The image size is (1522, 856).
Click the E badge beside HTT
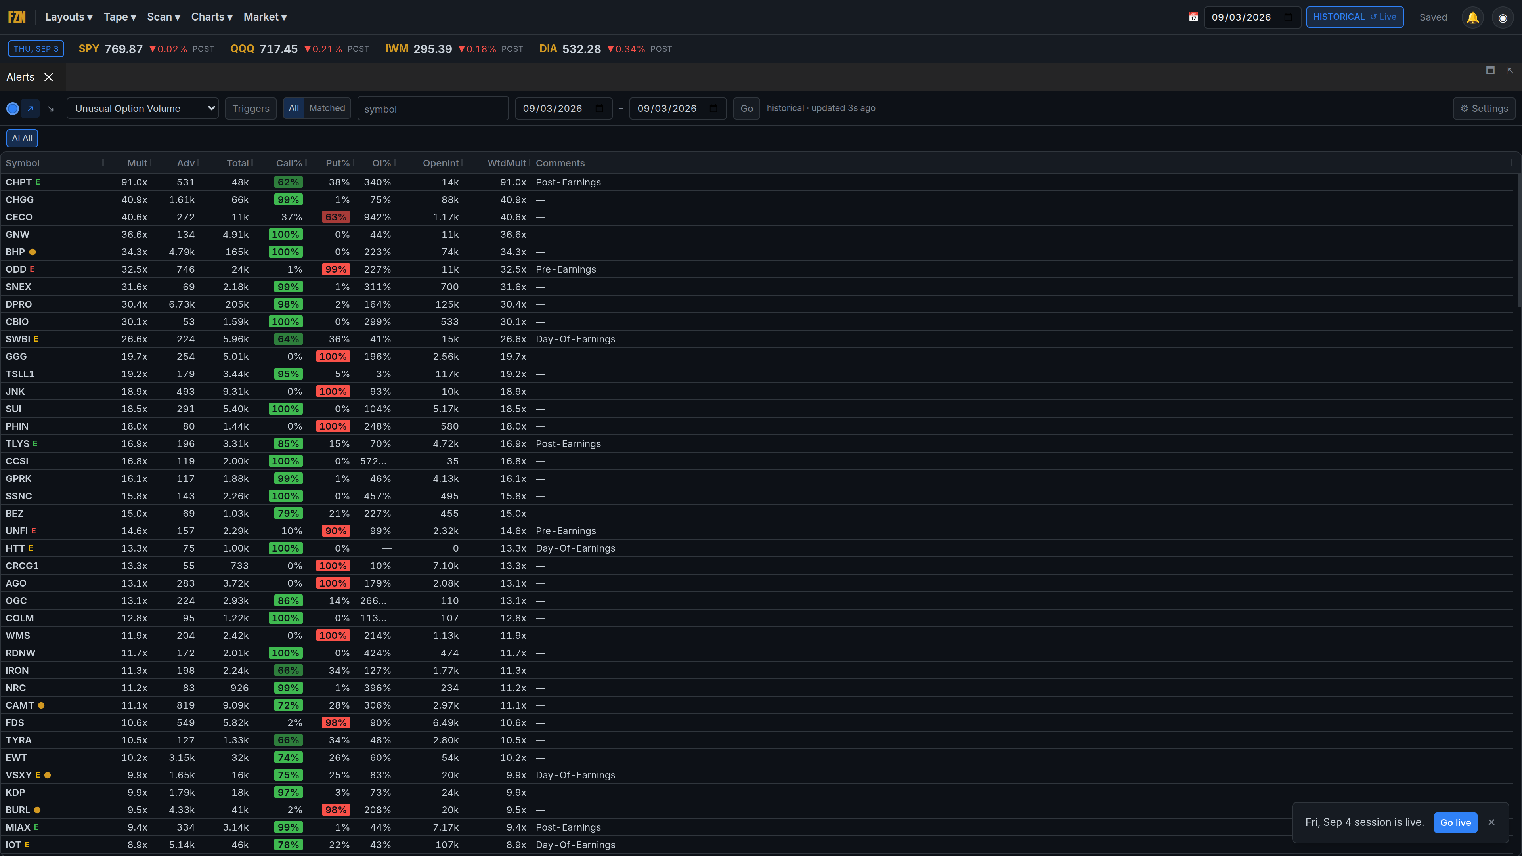[31, 548]
